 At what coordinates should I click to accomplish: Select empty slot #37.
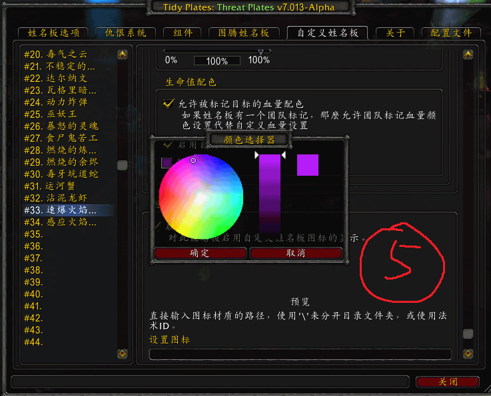pos(67,258)
